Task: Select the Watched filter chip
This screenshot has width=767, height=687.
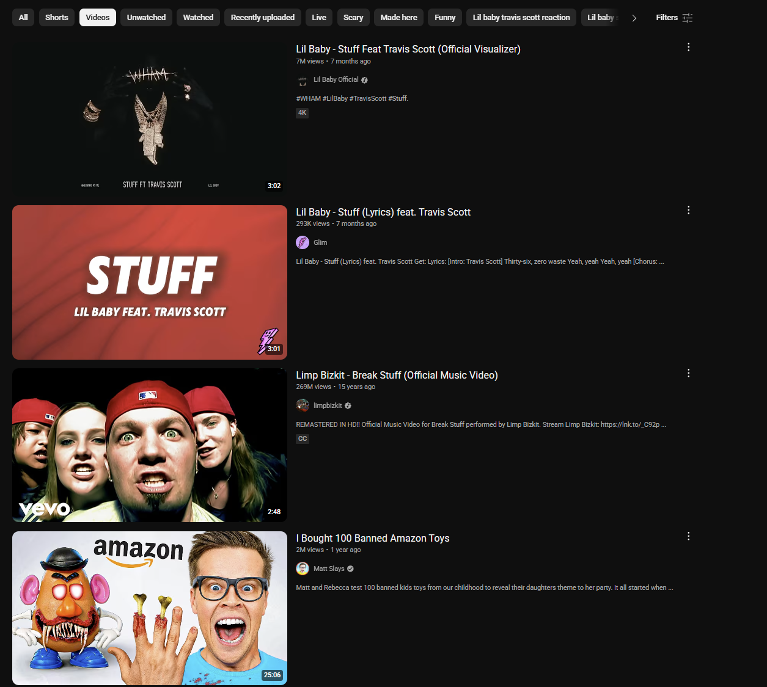Action: [x=199, y=18]
